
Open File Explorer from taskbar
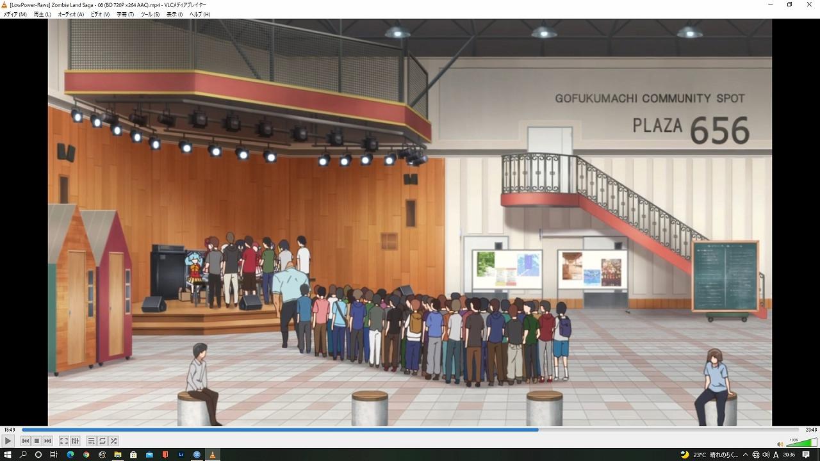[x=118, y=455]
